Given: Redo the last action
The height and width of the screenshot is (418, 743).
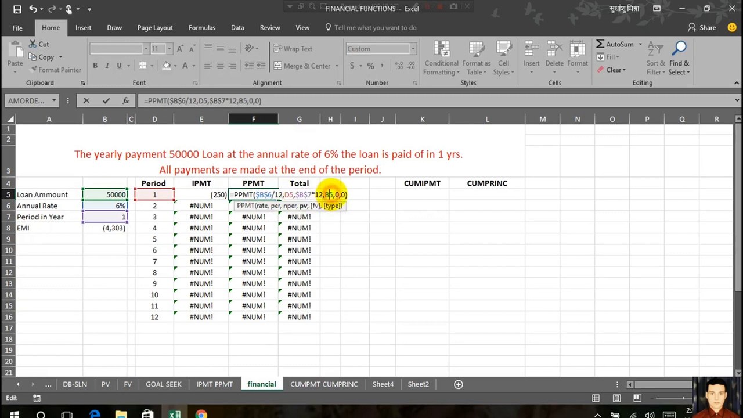Looking at the screenshot, I should pyautogui.click(x=52, y=9).
